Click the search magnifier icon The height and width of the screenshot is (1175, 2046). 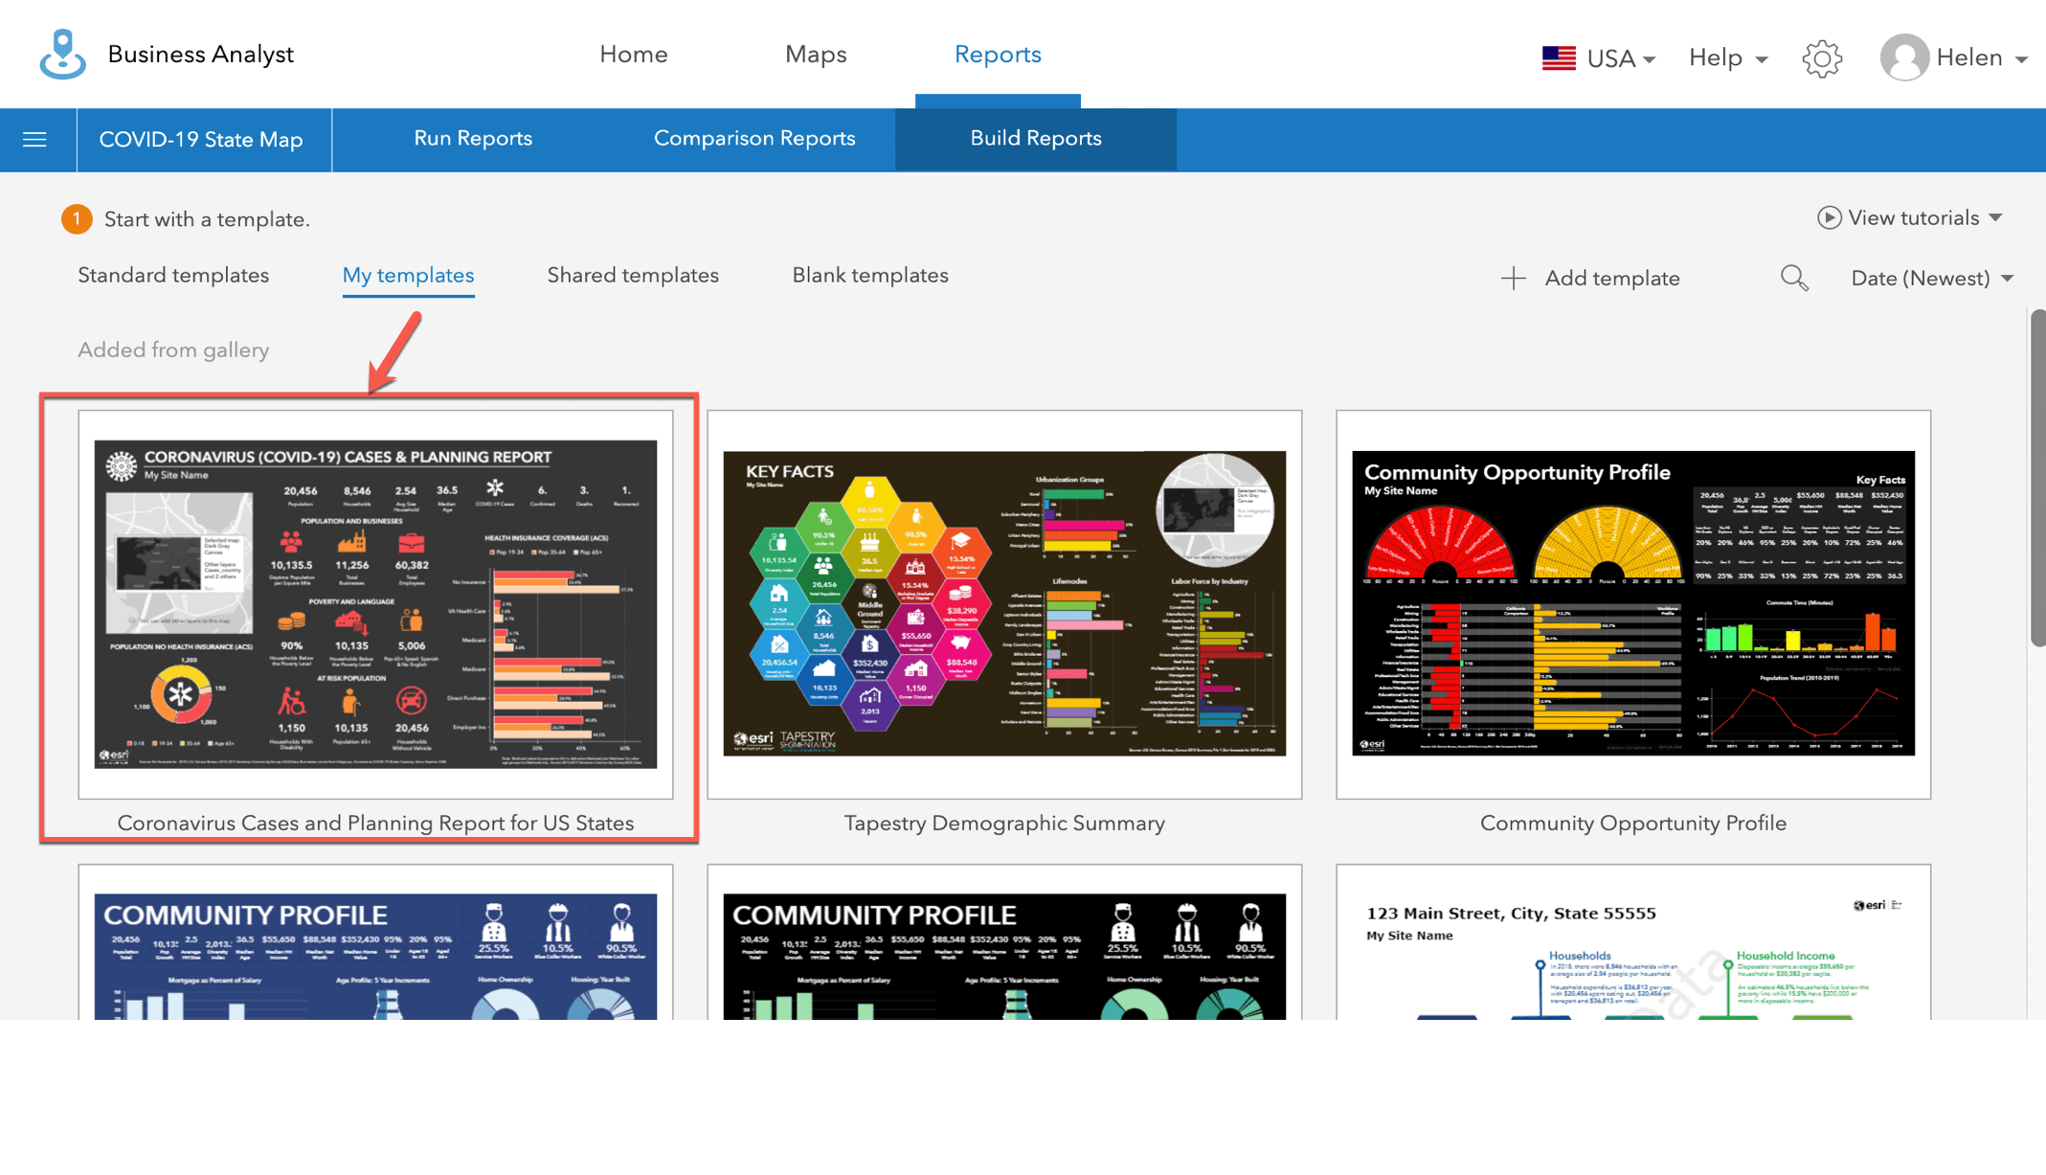tap(1794, 278)
